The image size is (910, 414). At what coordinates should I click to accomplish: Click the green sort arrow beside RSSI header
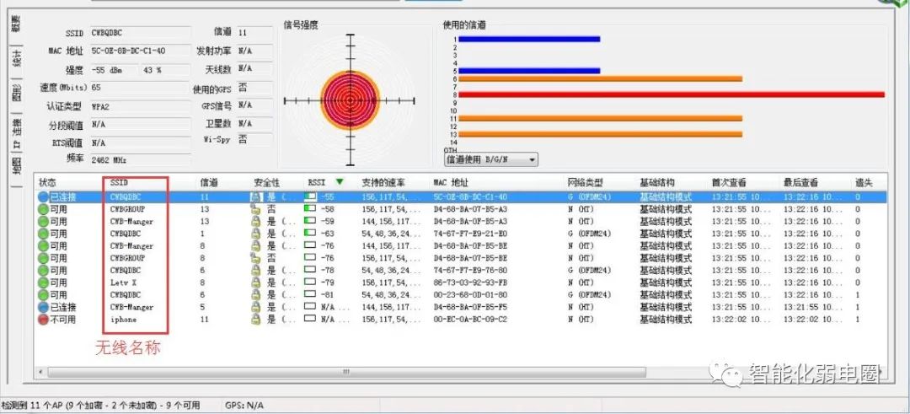pos(340,182)
